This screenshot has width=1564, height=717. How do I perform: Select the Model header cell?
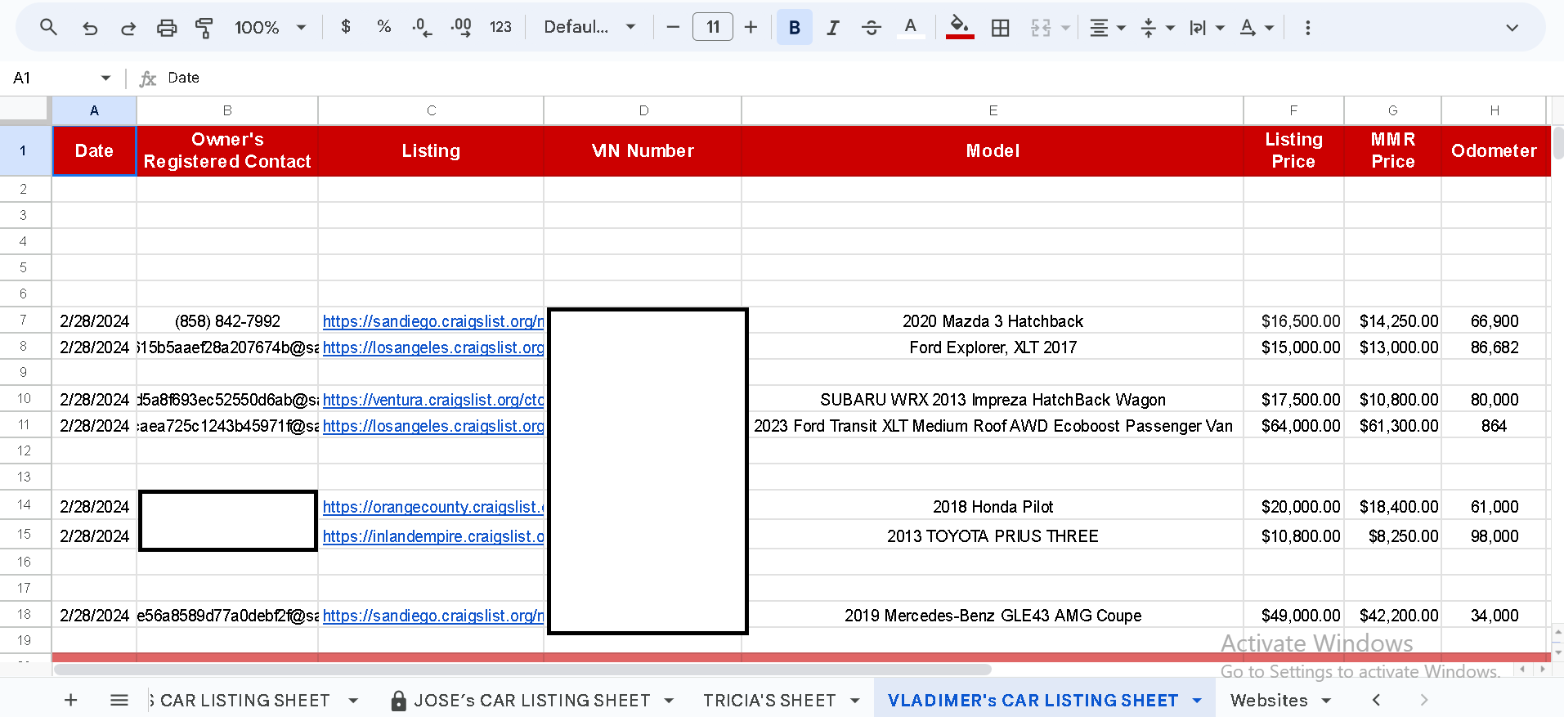tap(993, 150)
